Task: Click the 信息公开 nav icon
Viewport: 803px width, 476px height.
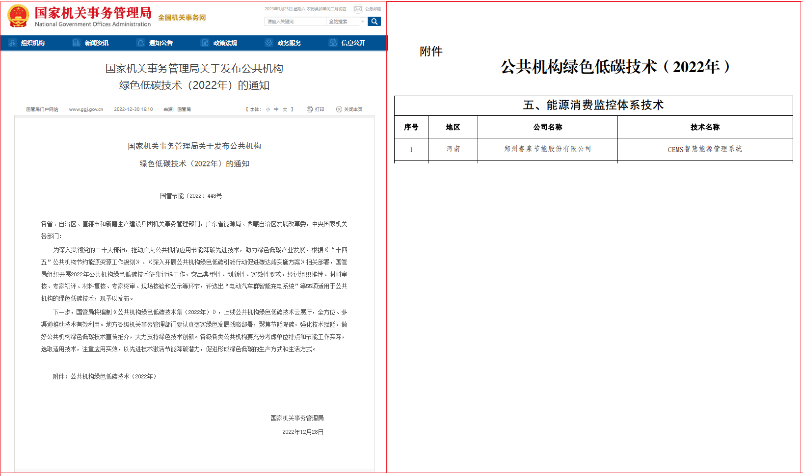Action: click(x=333, y=43)
